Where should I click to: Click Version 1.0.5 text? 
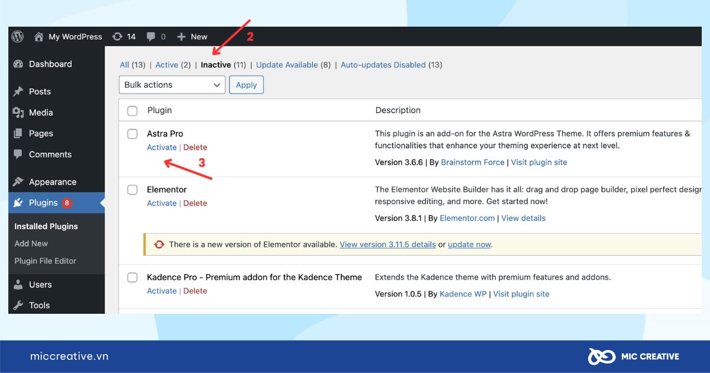tap(398, 294)
